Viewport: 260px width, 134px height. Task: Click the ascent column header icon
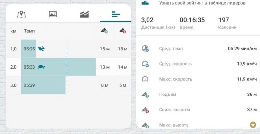click(104, 31)
